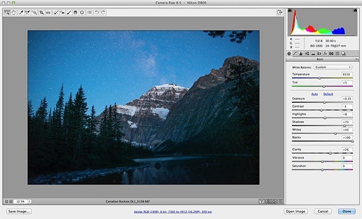Image resolution: width=362 pixels, height=219 pixels.
Task: Click the Exposure slider handle
Action: pyautogui.click(x=325, y=102)
